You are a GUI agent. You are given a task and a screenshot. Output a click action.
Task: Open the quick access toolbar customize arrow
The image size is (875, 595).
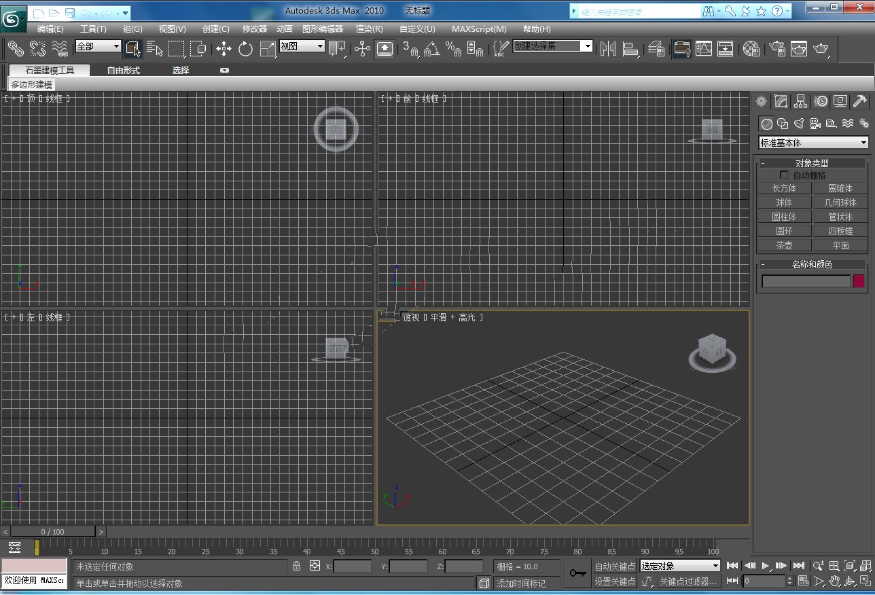pos(126,12)
